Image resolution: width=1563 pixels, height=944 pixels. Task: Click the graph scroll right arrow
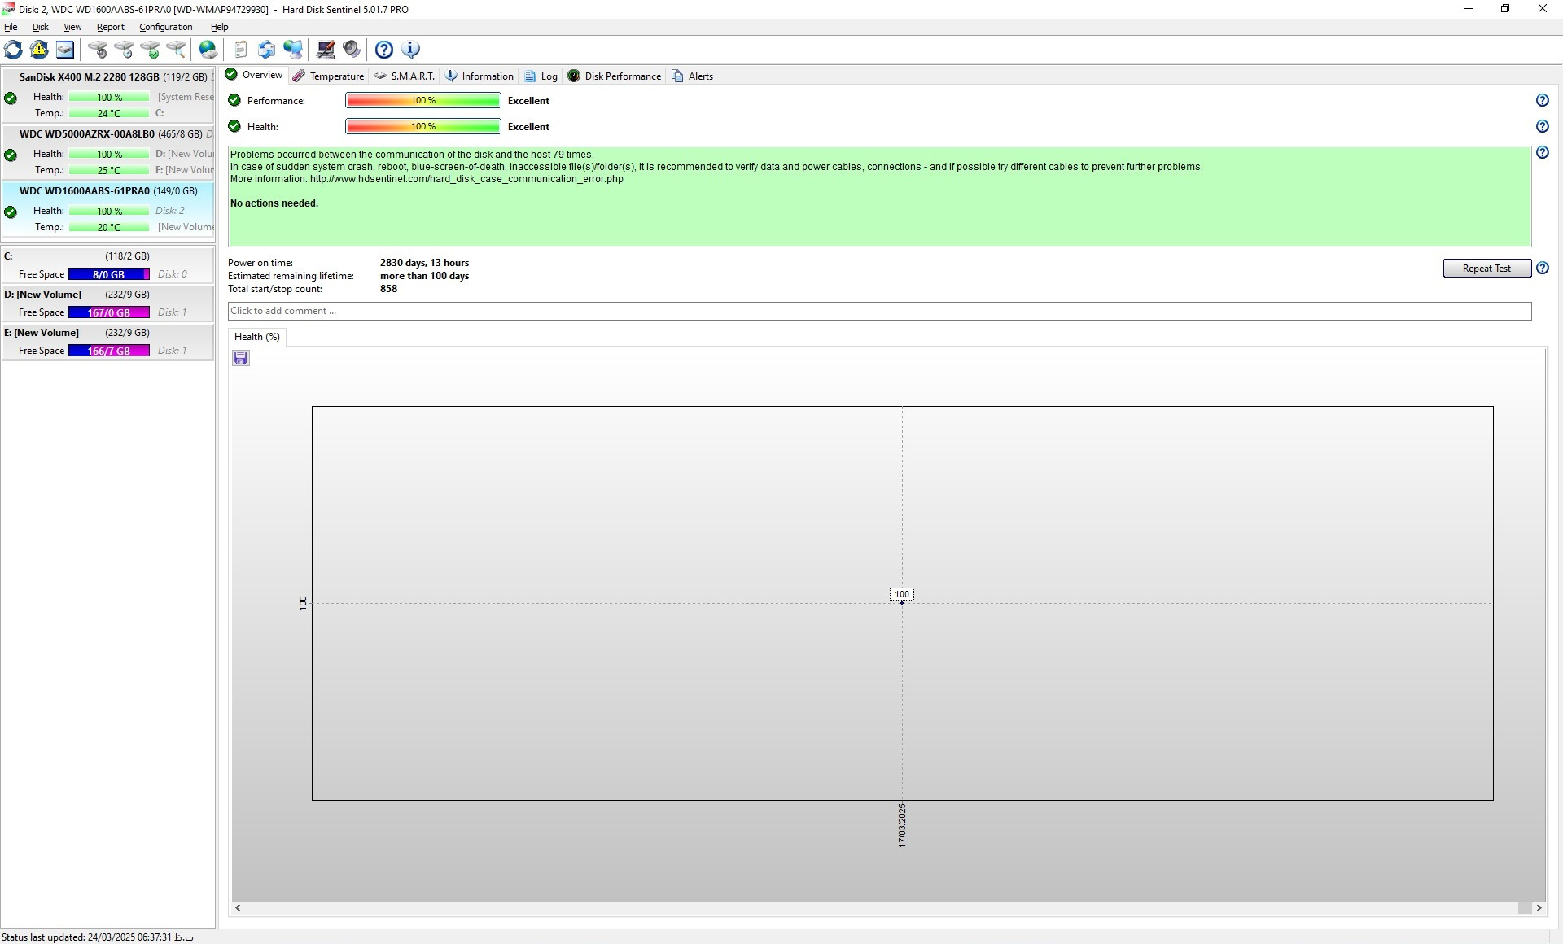click(1539, 908)
